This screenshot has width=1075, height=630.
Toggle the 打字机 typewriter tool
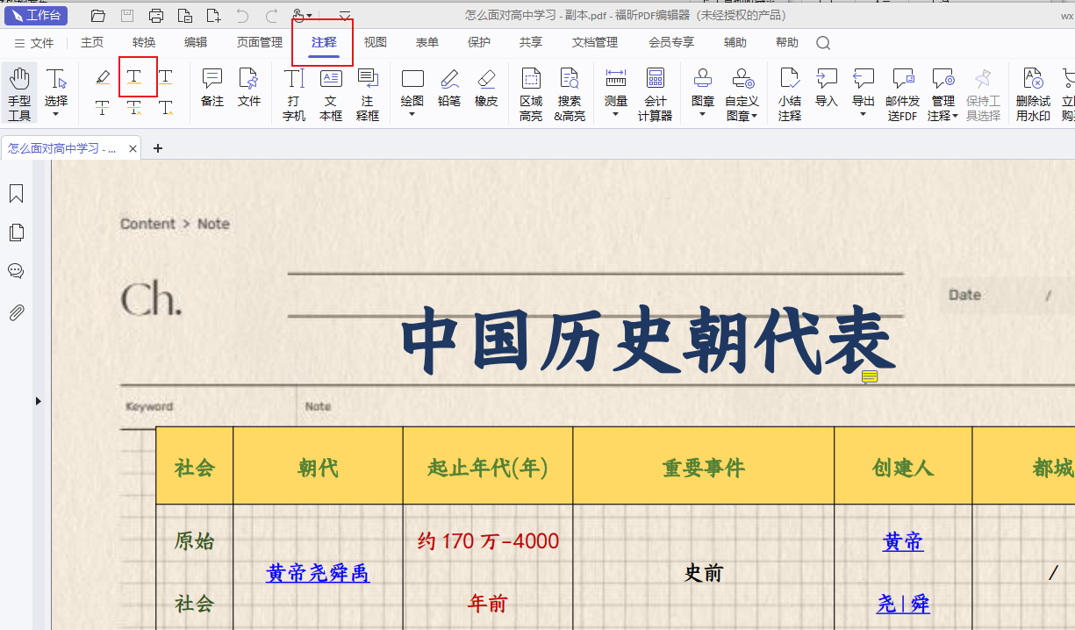tap(294, 95)
